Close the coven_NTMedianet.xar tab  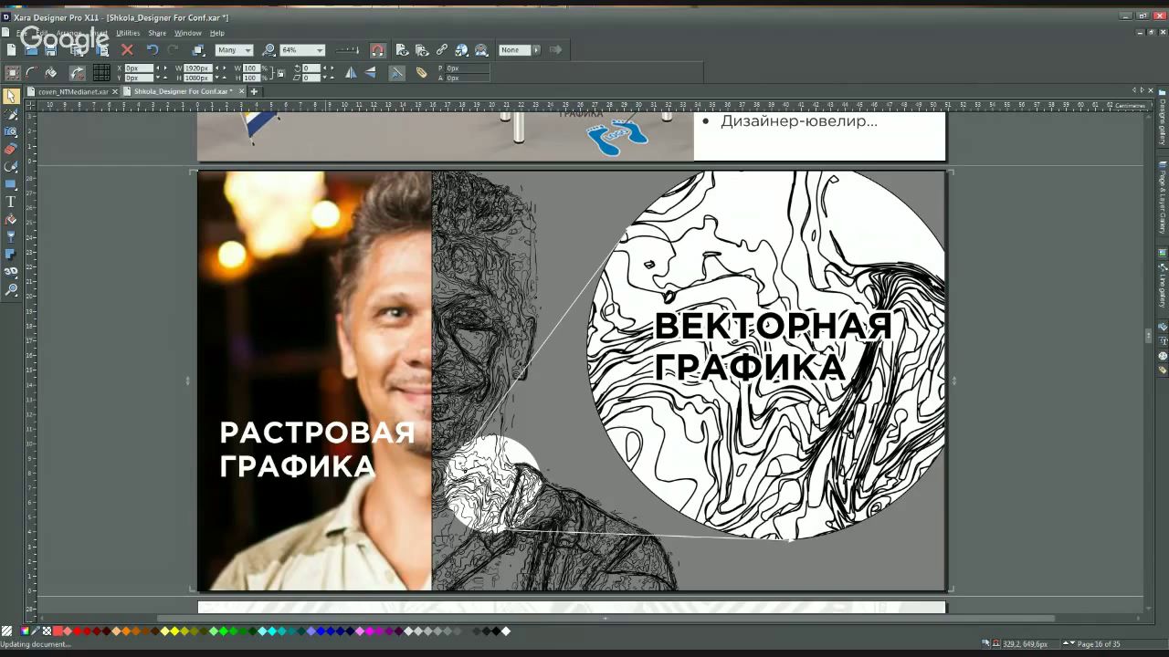pyautogui.click(x=115, y=91)
